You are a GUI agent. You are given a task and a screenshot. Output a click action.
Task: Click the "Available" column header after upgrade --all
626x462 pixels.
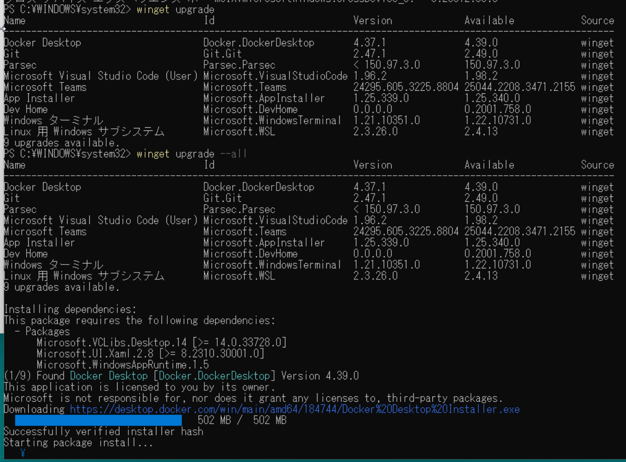[489, 165]
